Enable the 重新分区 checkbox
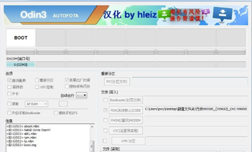 [37, 80]
